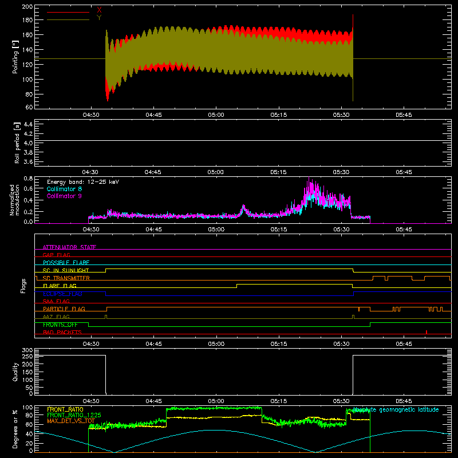This screenshot has height=458, width=458.
Task: Click the 'SC_IN_SUNLIGHT' flag label
Action: 66,270
